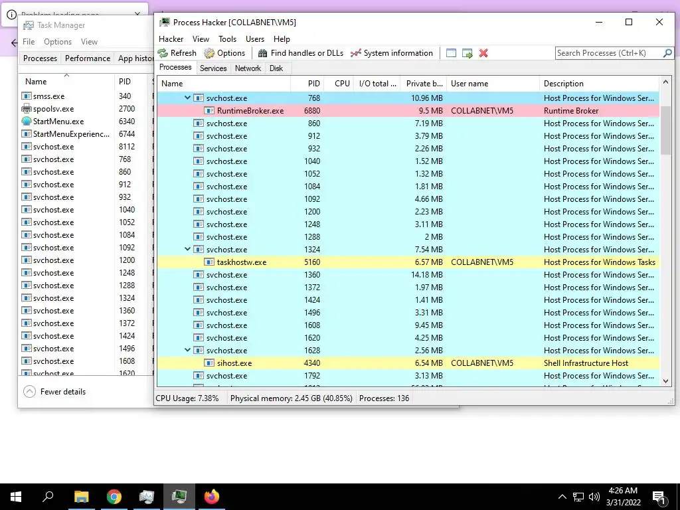The image size is (680, 510).
Task: Click Find window and thread icon
Action: click(x=467, y=53)
